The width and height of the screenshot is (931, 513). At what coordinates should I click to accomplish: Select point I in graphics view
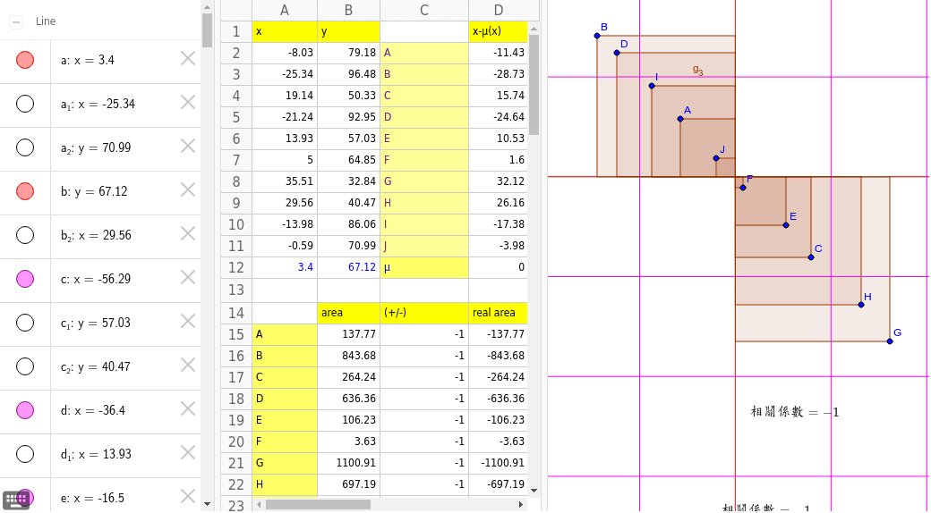(652, 86)
